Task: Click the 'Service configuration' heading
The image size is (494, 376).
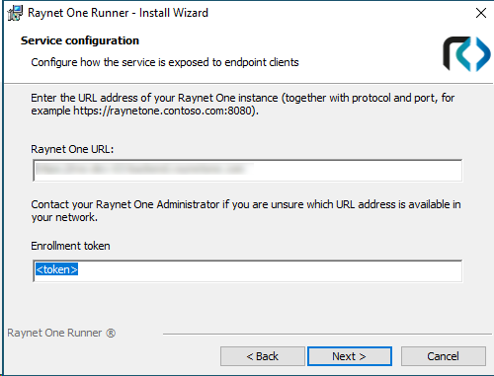Action: point(80,40)
